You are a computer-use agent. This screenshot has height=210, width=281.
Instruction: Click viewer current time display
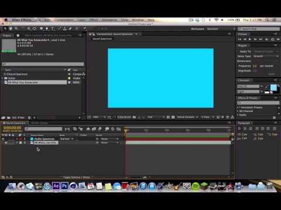(x=124, y=117)
